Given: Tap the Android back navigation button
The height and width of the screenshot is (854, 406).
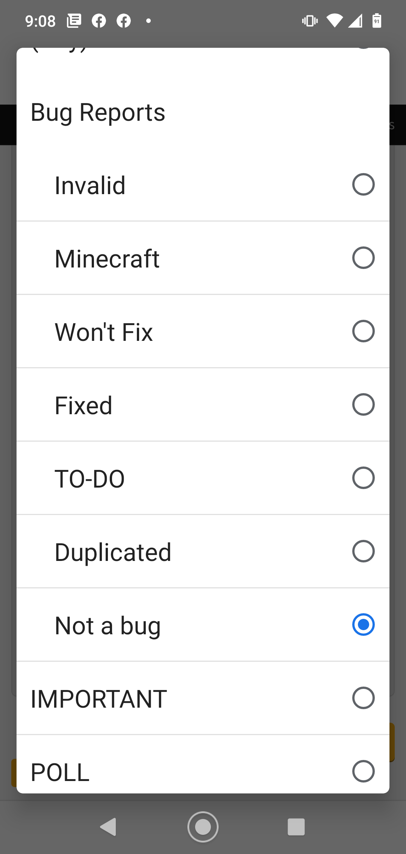Looking at the screenshot, I should [109, 827].
